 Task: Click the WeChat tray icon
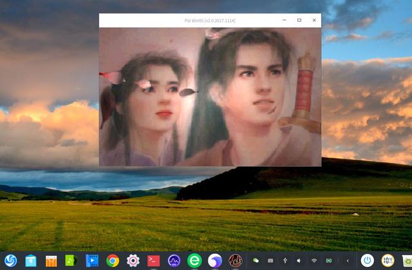[x=256, y=260]
